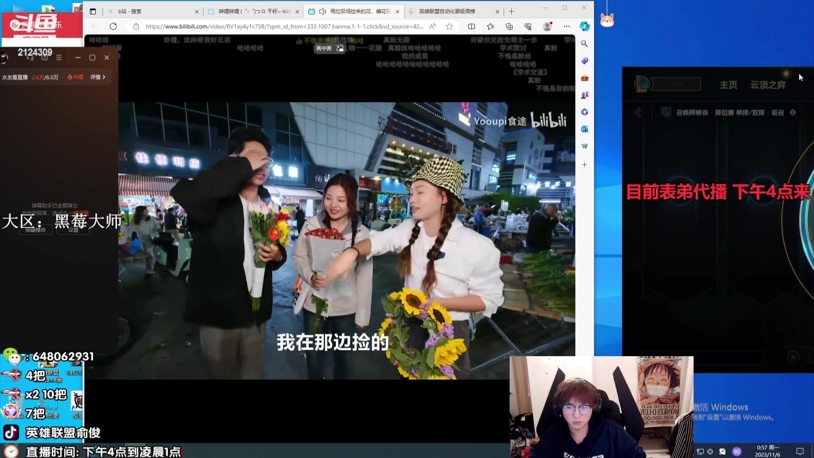The height and width of the screenshot is (458, 814).
Task: Open 详情 details in Douyu assistant
Action: pyautogui.click(x=98, y=77)
